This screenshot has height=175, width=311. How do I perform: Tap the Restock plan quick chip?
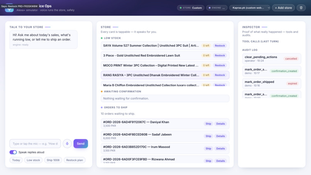pos(74,160)
